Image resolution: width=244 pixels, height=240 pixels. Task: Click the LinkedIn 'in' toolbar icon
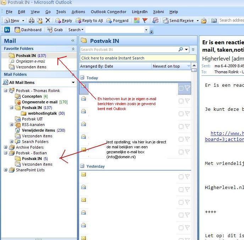[x=7, y=30]
